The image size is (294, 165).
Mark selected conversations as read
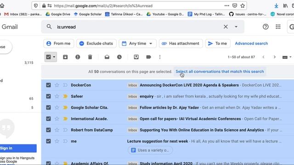click(107, 57)
